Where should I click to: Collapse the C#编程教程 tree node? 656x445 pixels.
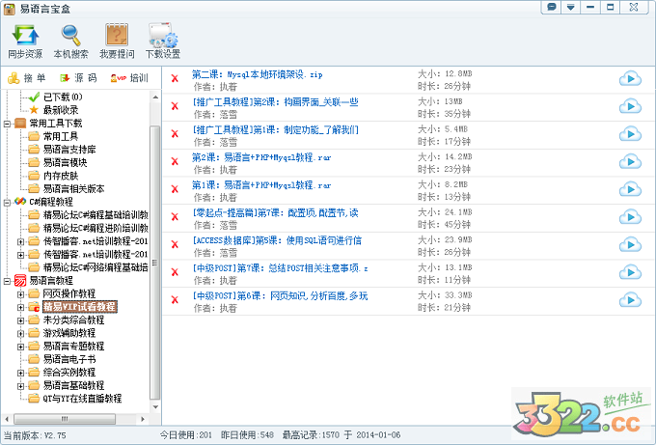coord(7,202)
